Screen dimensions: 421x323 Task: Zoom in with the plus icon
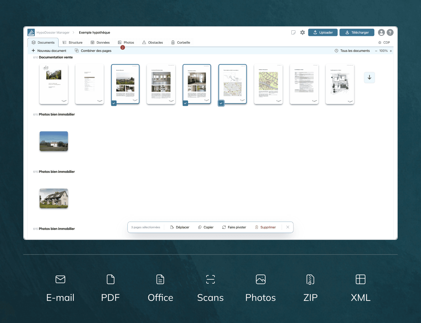pyautogui.click(x=391, y=51)
